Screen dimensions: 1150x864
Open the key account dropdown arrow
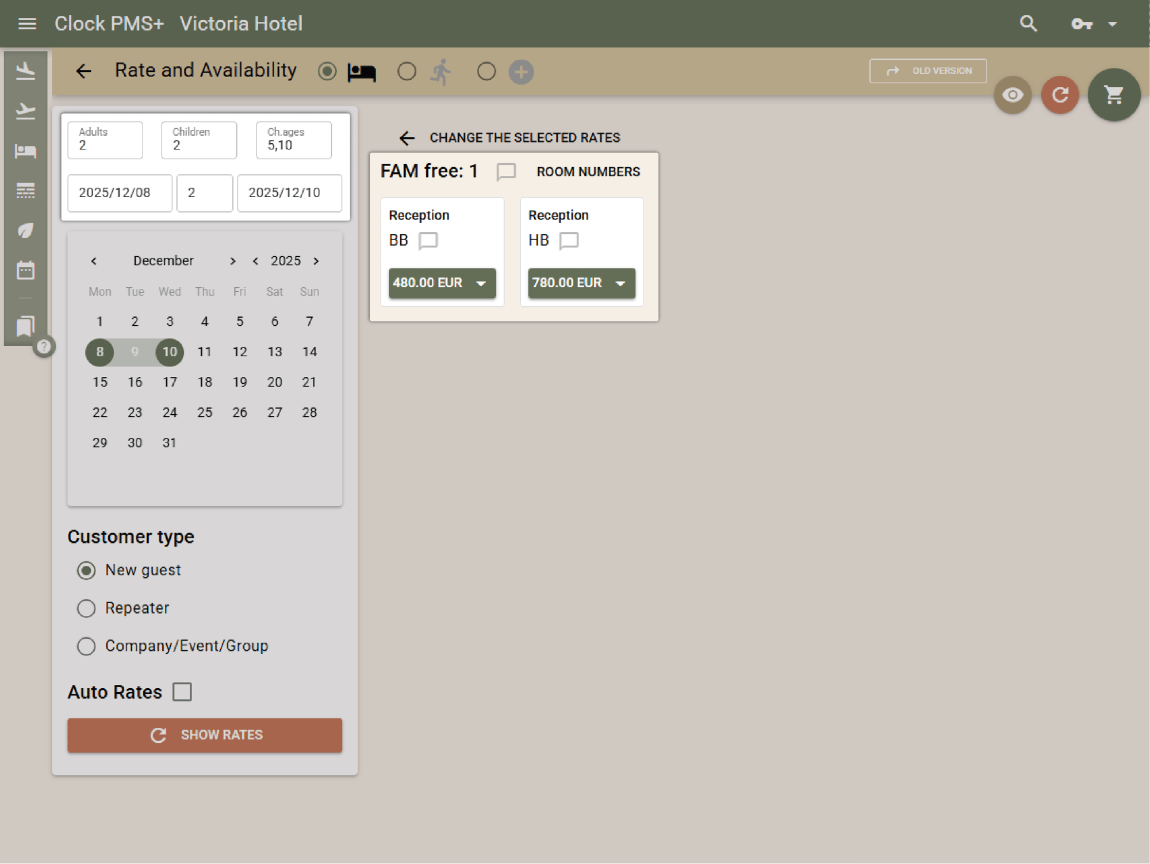coord(1112,24)
